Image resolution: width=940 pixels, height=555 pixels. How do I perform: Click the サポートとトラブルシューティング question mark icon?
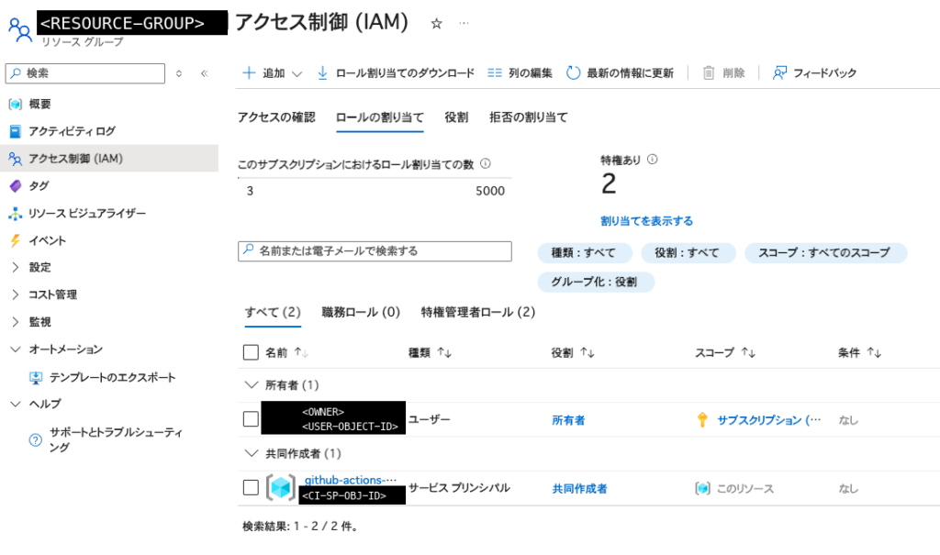[36, 440]
